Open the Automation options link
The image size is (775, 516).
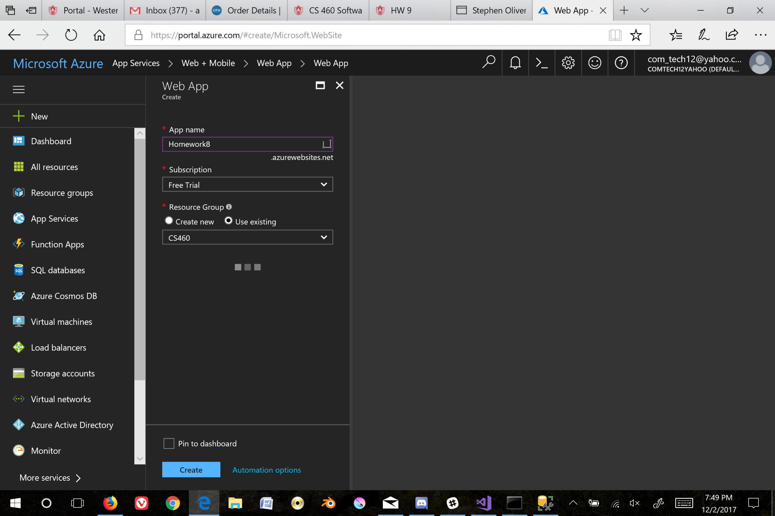click(266, 470)
